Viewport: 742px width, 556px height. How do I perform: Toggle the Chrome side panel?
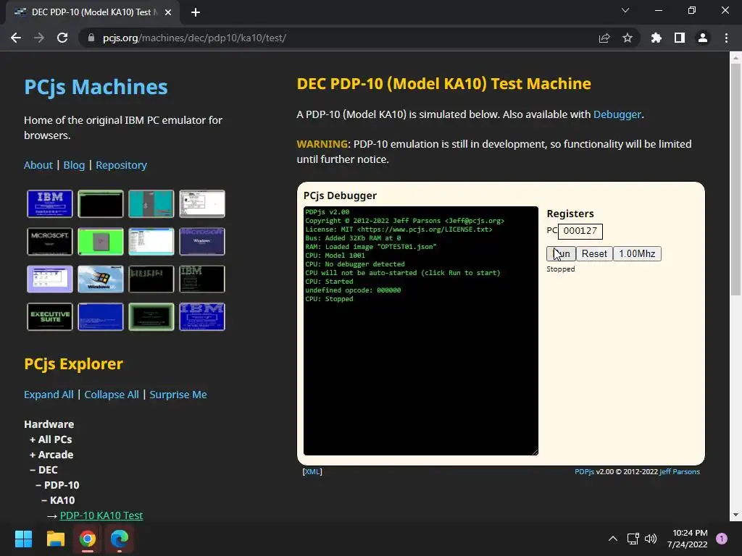click(x=679, y=38)
